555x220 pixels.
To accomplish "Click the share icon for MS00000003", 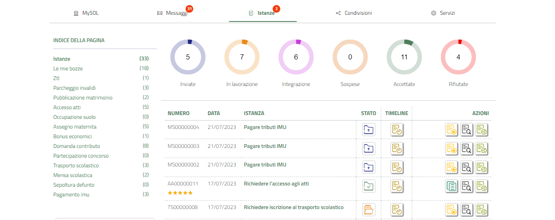I will tap(481, 148).
